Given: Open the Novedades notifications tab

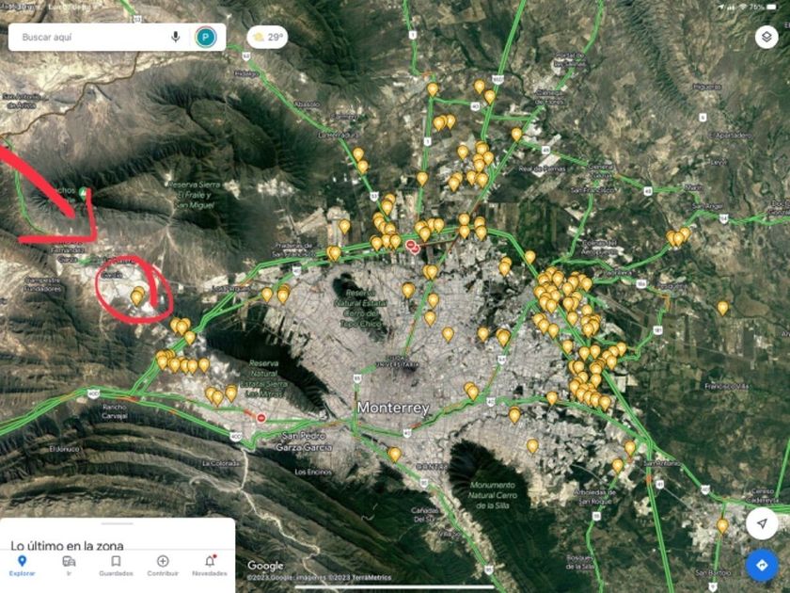Looking at the screenshot, I should (210, 566).
